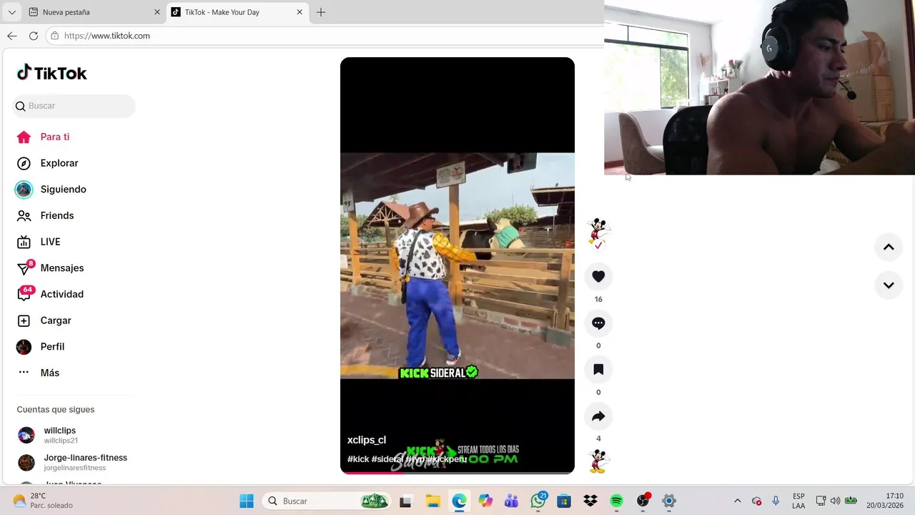Open WhatsApp from the taskbar

538,501
